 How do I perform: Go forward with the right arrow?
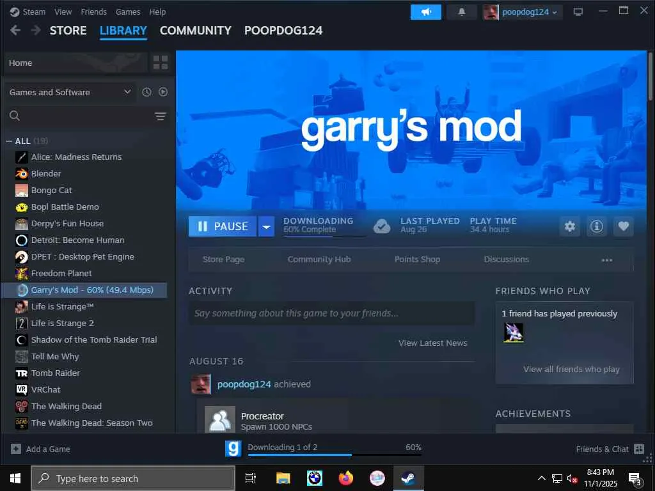(36, 30)
